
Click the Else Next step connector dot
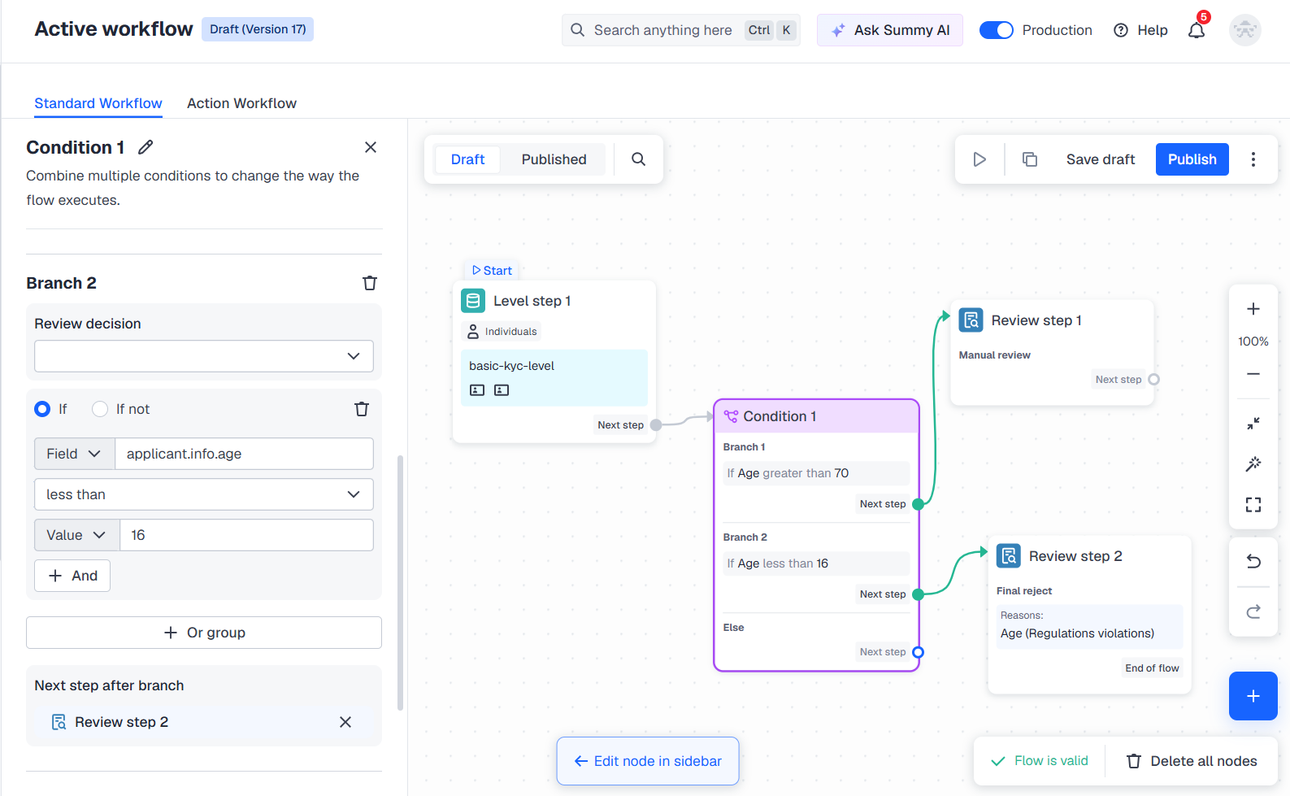coord(918,652)
